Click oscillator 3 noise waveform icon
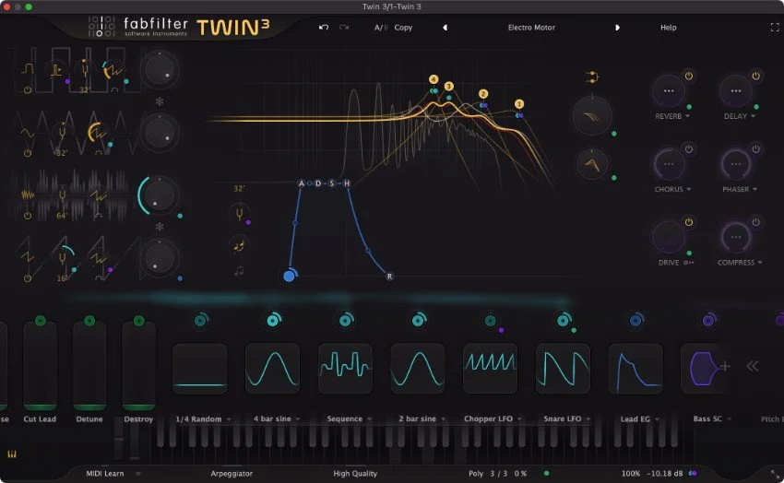This screenshot has width=784, height=483. coord(28,194)
